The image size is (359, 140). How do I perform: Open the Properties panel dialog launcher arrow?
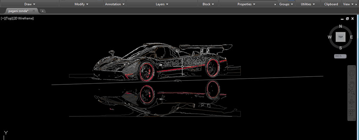[275, 4]
